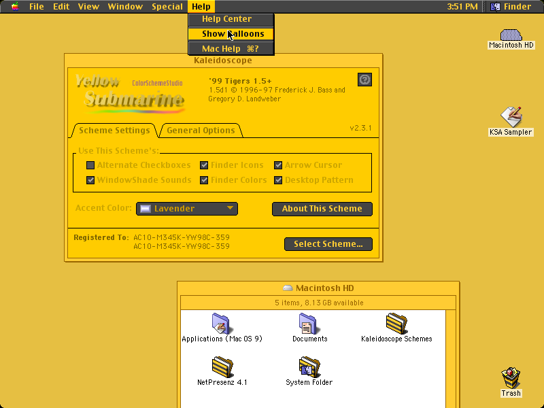Click the 'Accent Color:' label
The image size is (544, 408).
(103, 208)
